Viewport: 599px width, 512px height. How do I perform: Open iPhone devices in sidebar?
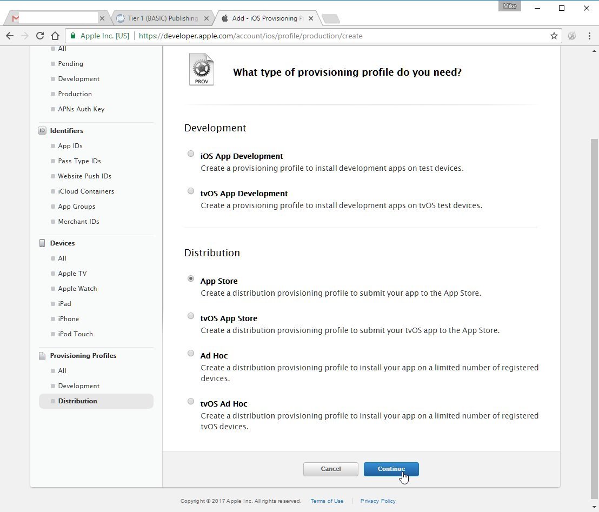point(69,319)
